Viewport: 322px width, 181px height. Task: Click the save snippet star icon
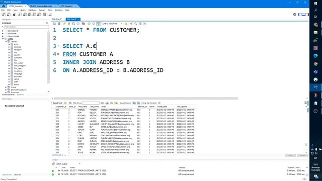[x=126, y=24]
